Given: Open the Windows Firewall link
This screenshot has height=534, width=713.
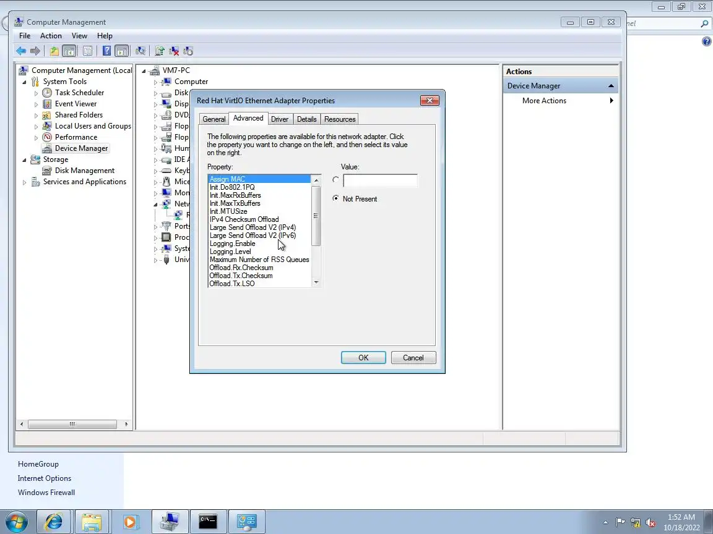Looking at the screenshot, I should pyautogui.click(x=46, y=492).
